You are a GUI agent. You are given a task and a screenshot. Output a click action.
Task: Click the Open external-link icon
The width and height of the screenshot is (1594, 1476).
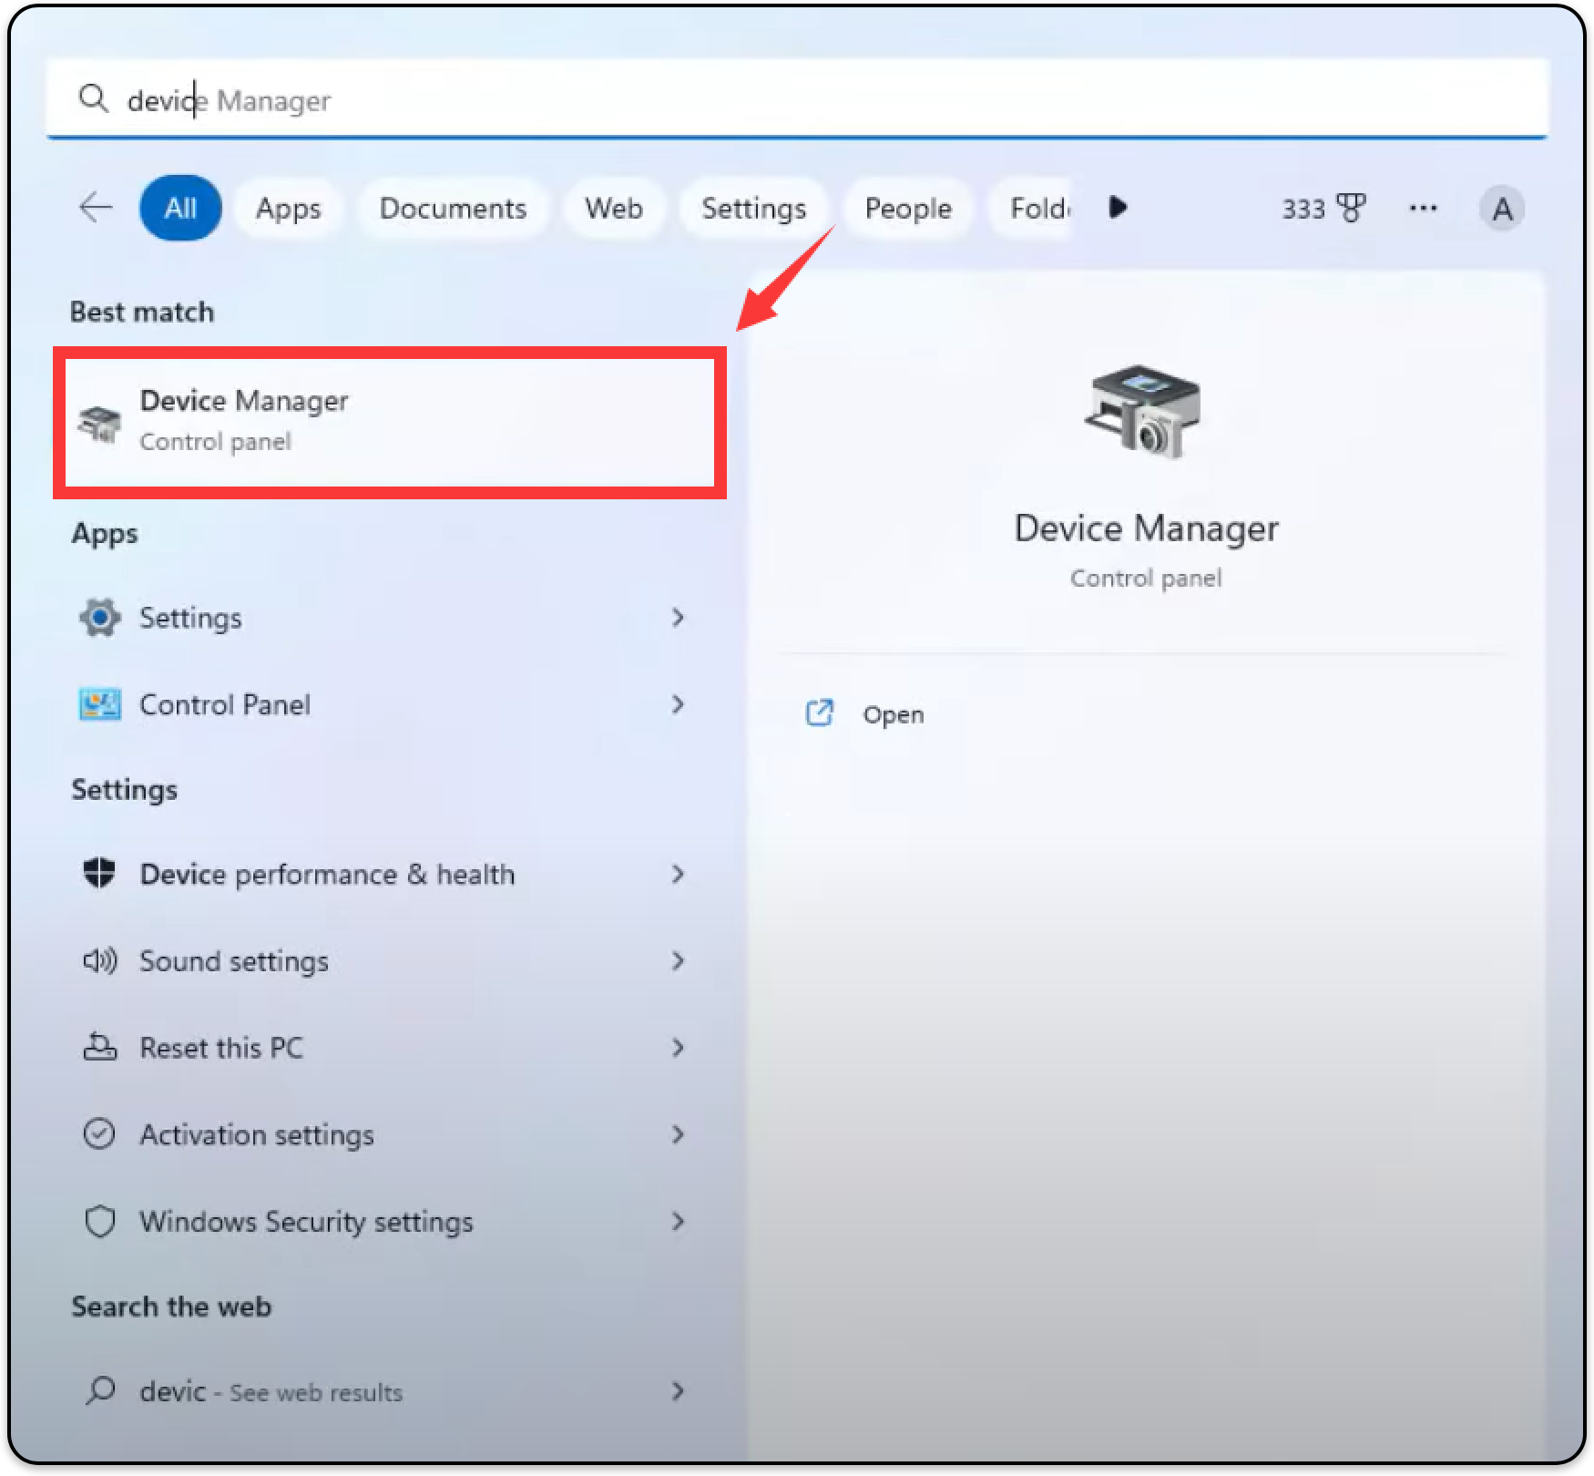(x=819, y=713)
